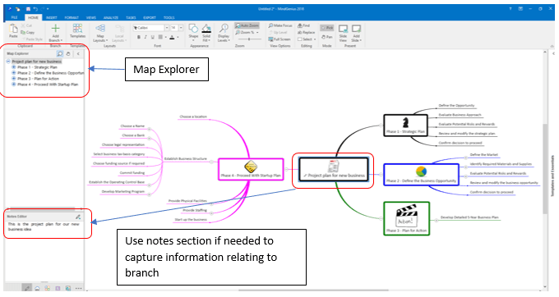Open the ANALYZE ribbon tab
Image resolution: width=559 pixels, height=297 pixels.
pos(111,17)
